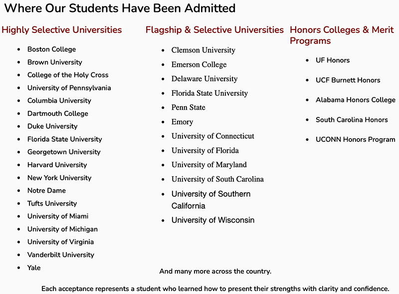Click Yale at the list bottom

(34, 268)
